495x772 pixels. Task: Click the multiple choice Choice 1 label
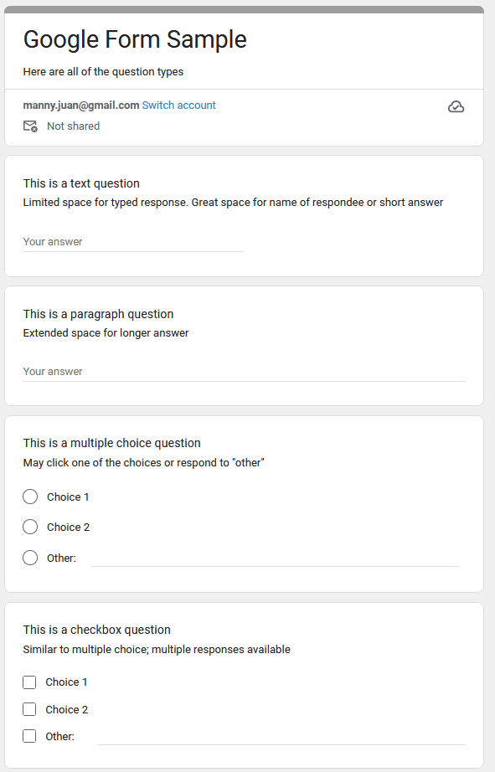pyautogui.click(x=68, y=497)
